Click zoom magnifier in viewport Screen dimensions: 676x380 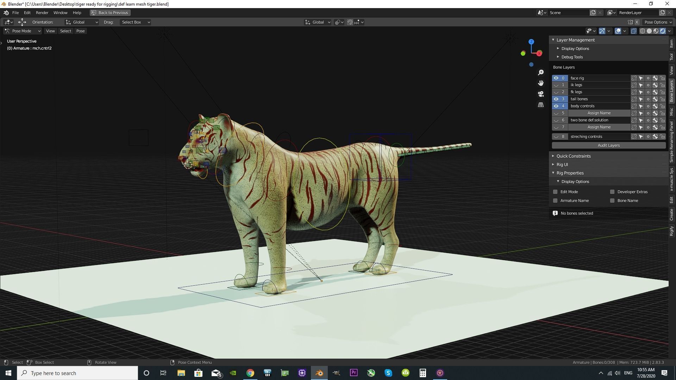(x=541, y=72)
